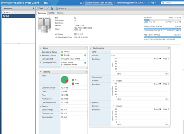
Task: Click the Deduplication value 30.48%
Action: click(x=64, y=117)
